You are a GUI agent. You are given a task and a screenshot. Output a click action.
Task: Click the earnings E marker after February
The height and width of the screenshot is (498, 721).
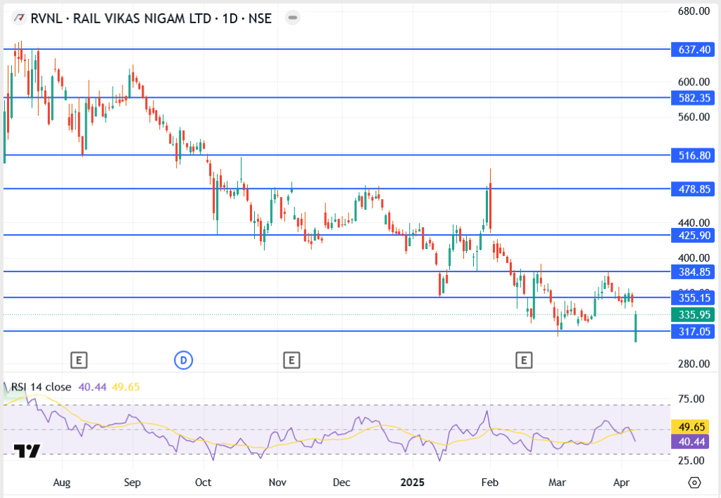(523, 361)
